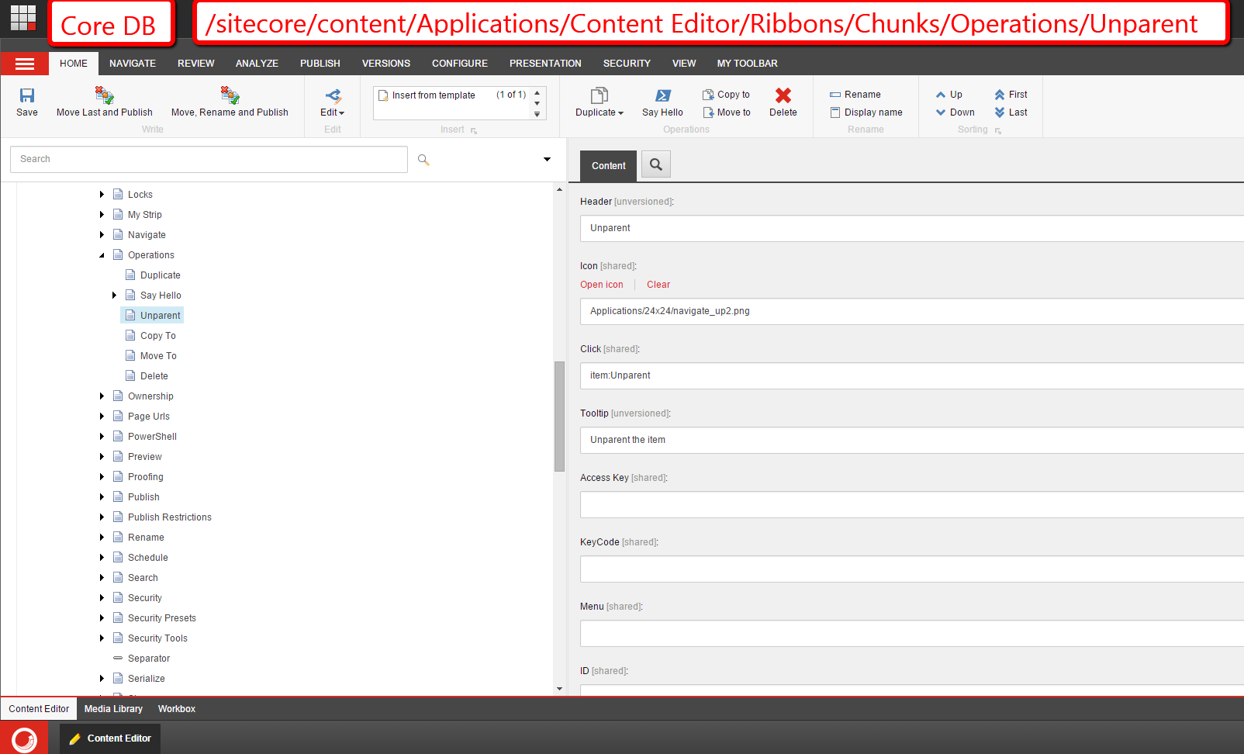The image size is (1244, 754).
Task: Open the Edit dropdown menu
Action: pos(333,112)
